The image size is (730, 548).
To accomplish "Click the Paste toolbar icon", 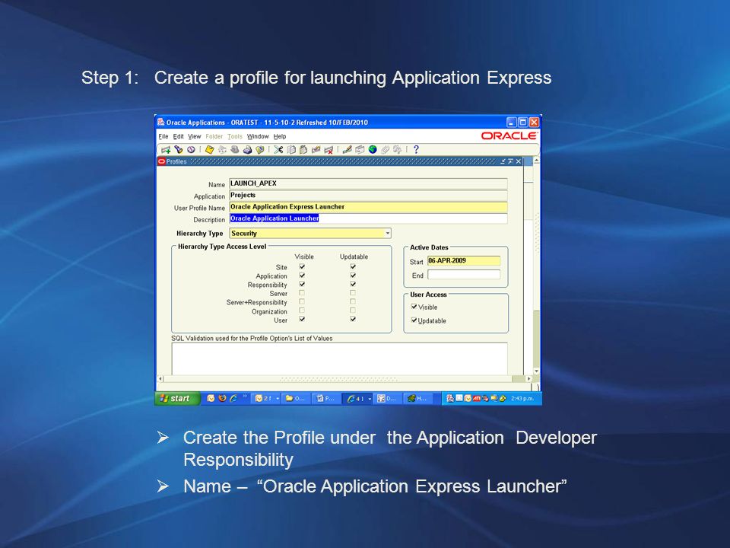I will (303, 150).
